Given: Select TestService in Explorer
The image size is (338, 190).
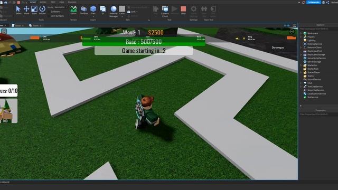Looking at the screenshot, I should click(x=313, y=97).
